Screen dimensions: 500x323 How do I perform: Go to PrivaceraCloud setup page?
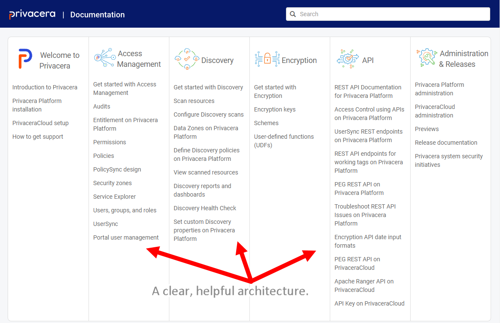pos(40,123)
